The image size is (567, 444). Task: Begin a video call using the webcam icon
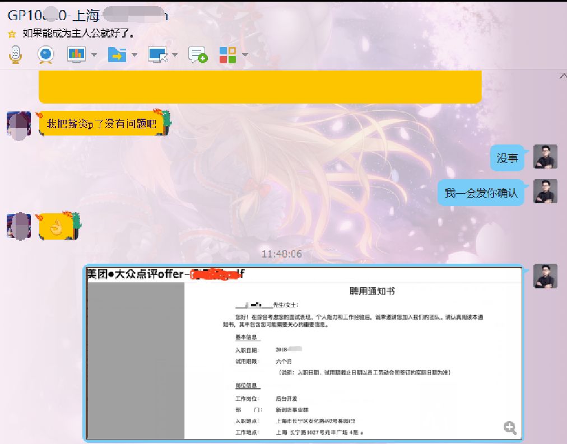(45, 55)
